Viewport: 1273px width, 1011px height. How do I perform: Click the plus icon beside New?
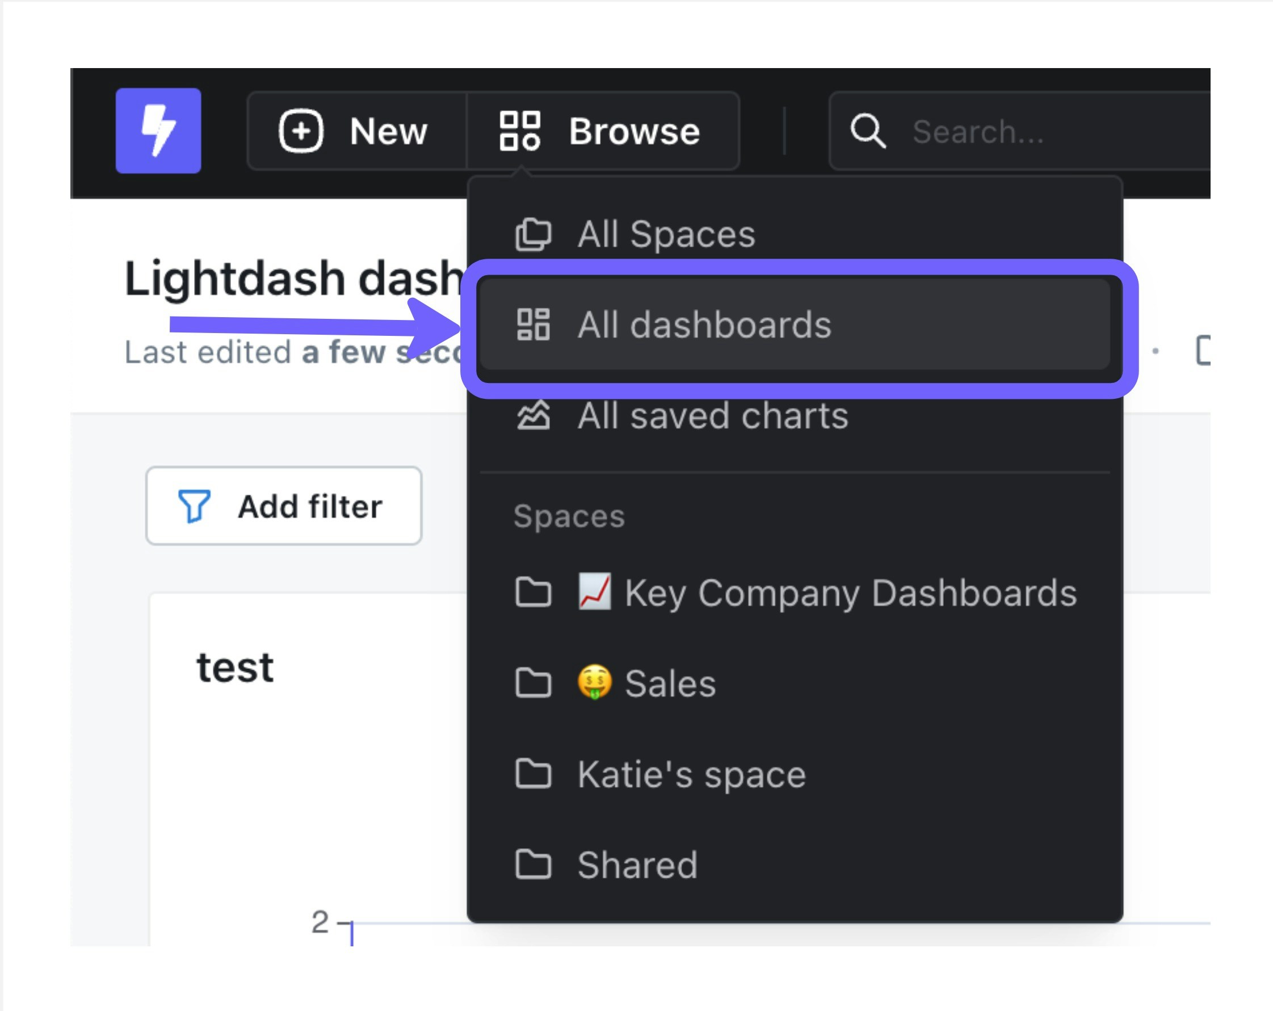[x=301, y=130]
